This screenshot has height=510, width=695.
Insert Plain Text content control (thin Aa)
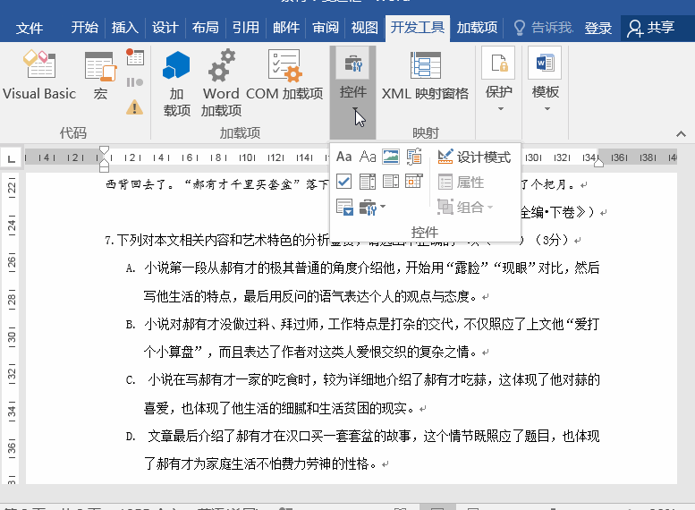368,157
